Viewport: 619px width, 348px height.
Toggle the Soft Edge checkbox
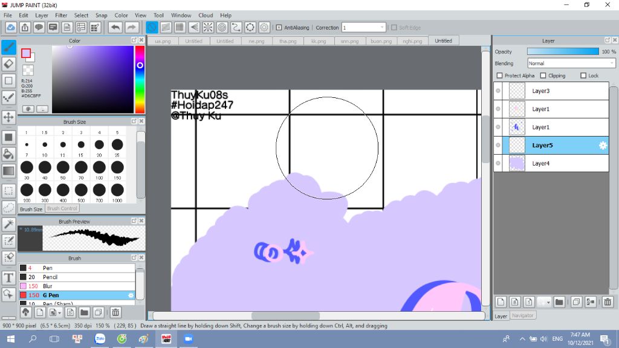click(x=394, y=28)
